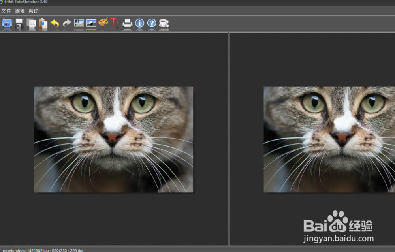The height and width of the screenshot is (252, 395).
Task: Copy the image with the copy icon
Action: [x=31, y=23]
